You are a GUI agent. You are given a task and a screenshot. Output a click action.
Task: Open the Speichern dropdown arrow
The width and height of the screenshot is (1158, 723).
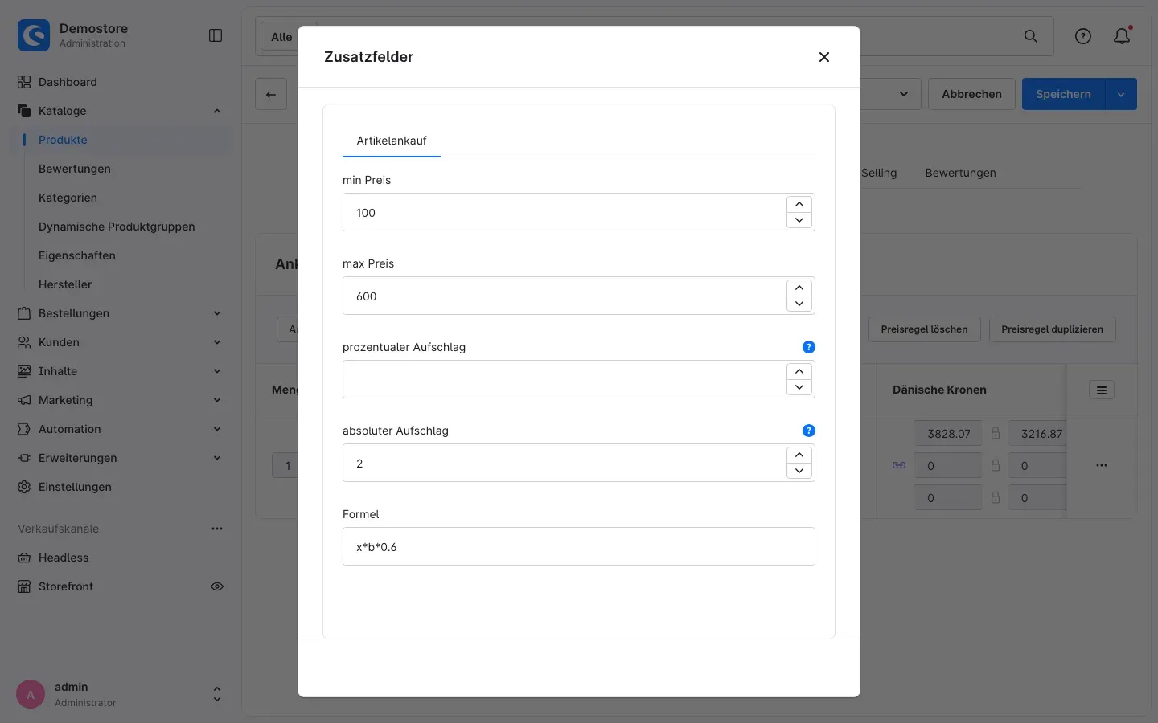[x=1121, y=94]
